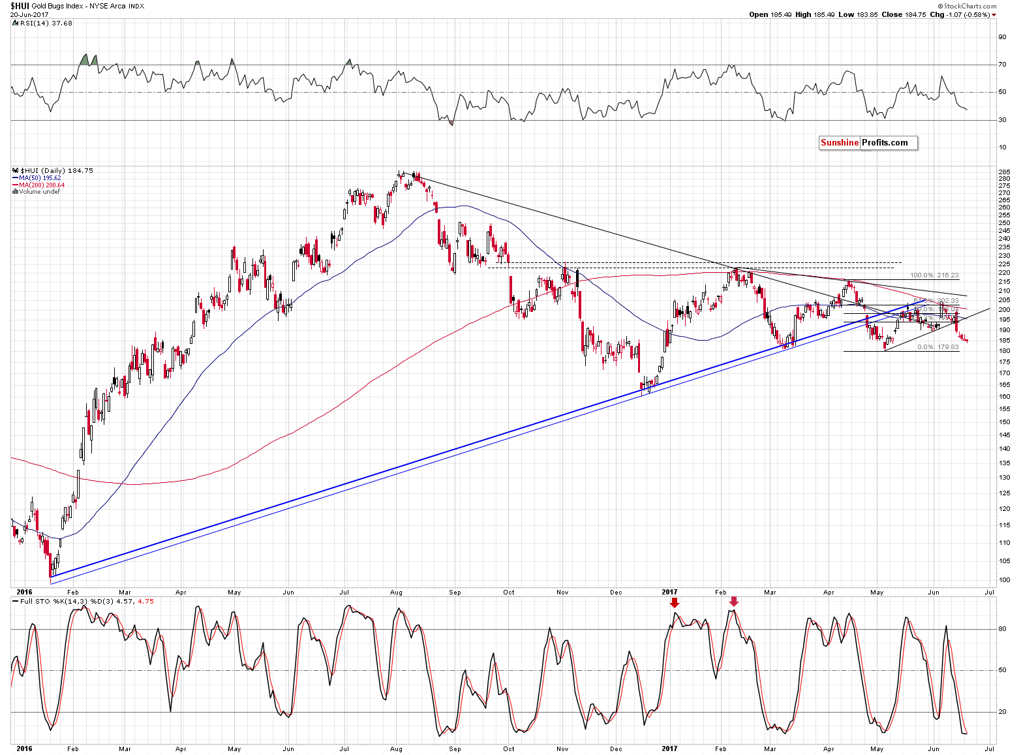
Task: Click the 90 level on RSI axis
Action: point(1002,37)
